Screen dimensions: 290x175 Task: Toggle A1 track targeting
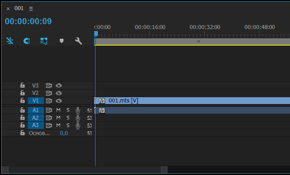[x=36, y=110]
